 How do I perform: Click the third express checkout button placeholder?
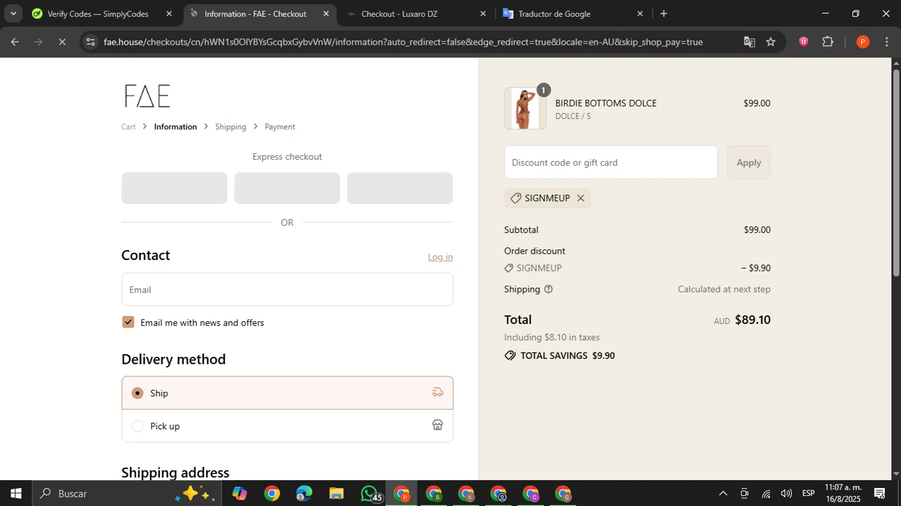point(400,188)
